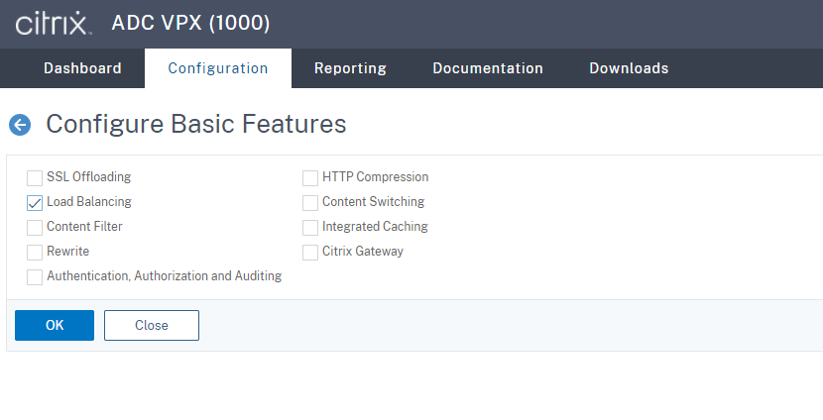This screenshot has height=420, width=823.
Task: Check Authentication, Authorization and Auditing
Action: click(35, 276)
